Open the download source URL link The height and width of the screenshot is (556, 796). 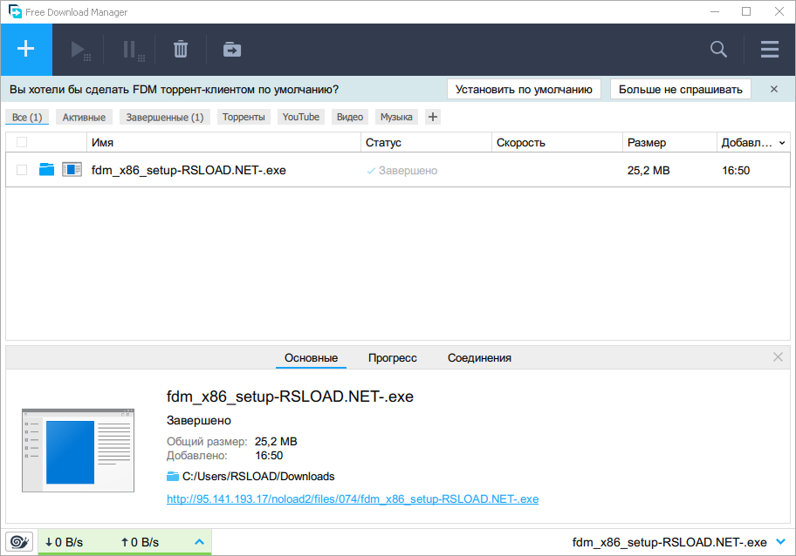pyautogui.click(x=353, y=499)
